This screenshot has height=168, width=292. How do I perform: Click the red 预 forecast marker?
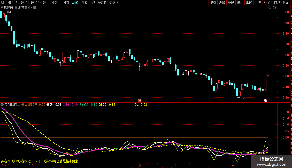tap(140, 100)
